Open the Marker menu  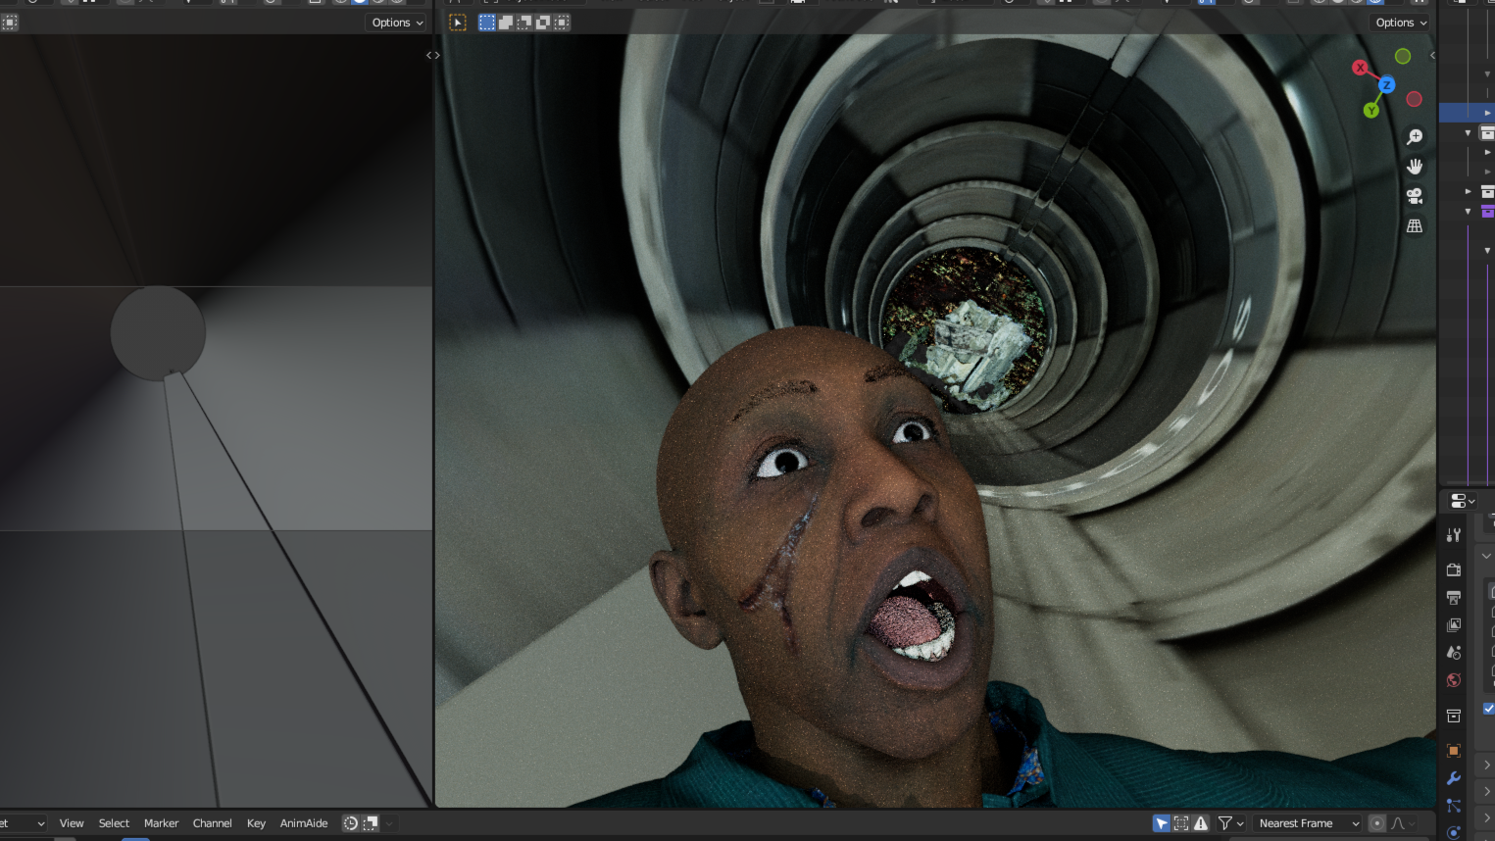click(161, 823)
